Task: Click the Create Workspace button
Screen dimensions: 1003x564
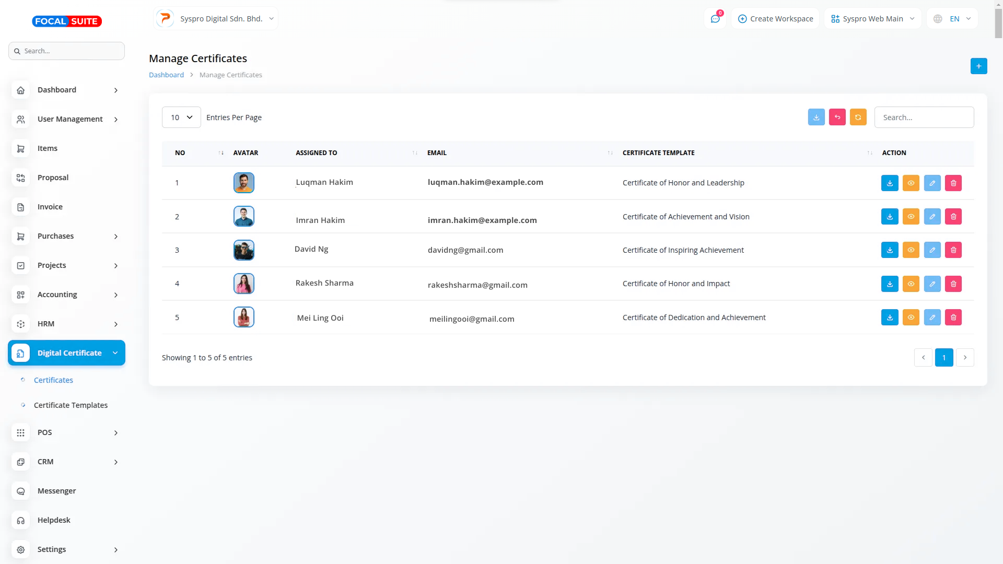Action: (775, 19)
